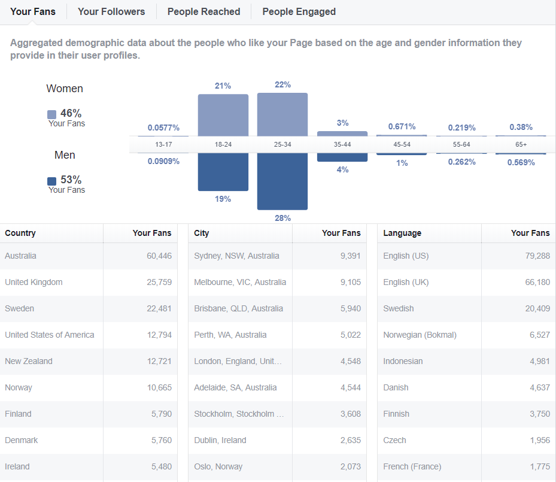The image size is (556, 482).
Task: Click the Australia row in Country table
Action: point(20,256)
